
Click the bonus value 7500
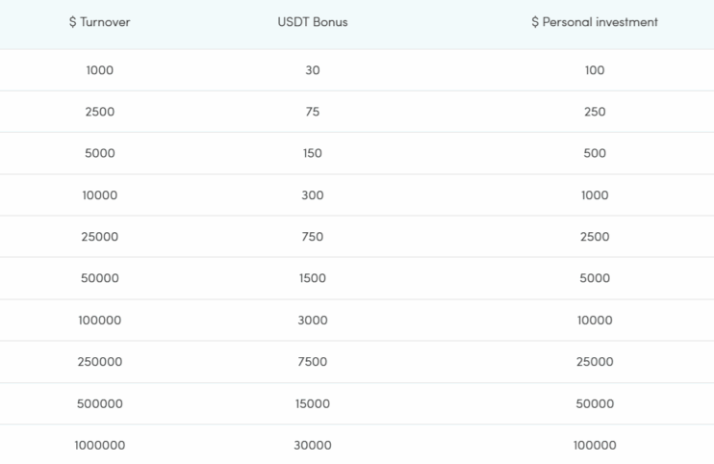[313, 362]
